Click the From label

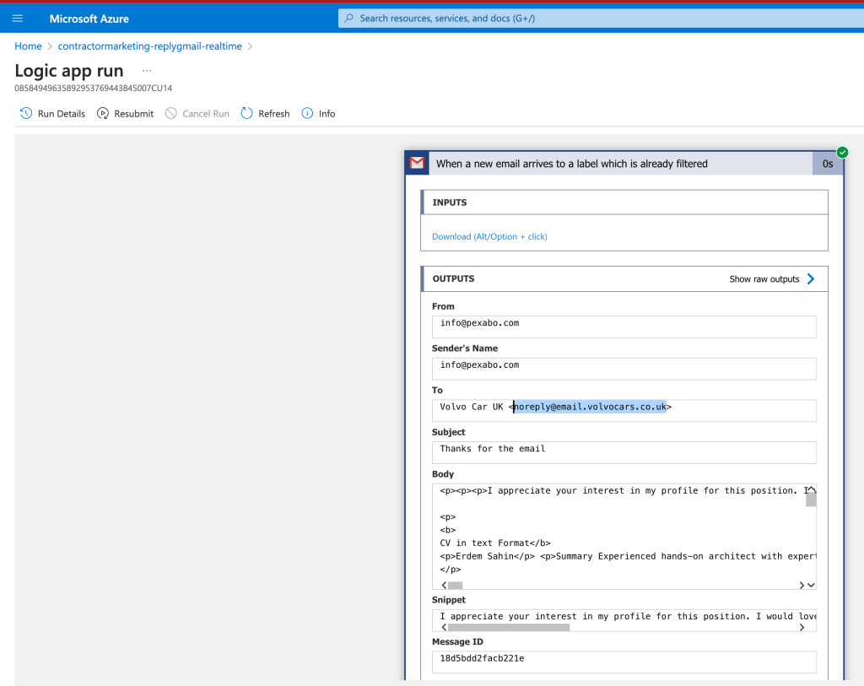(x=443, y=306)
